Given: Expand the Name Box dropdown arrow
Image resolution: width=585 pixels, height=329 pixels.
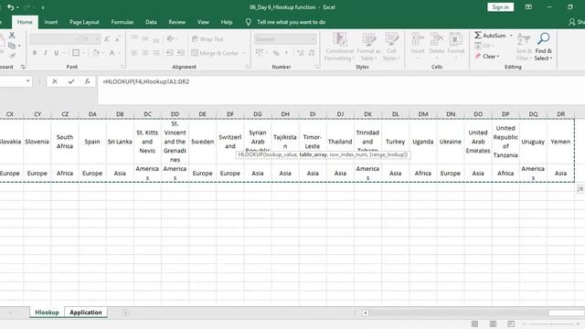Looking at the screenshot, I should click(x=28, y=81).
